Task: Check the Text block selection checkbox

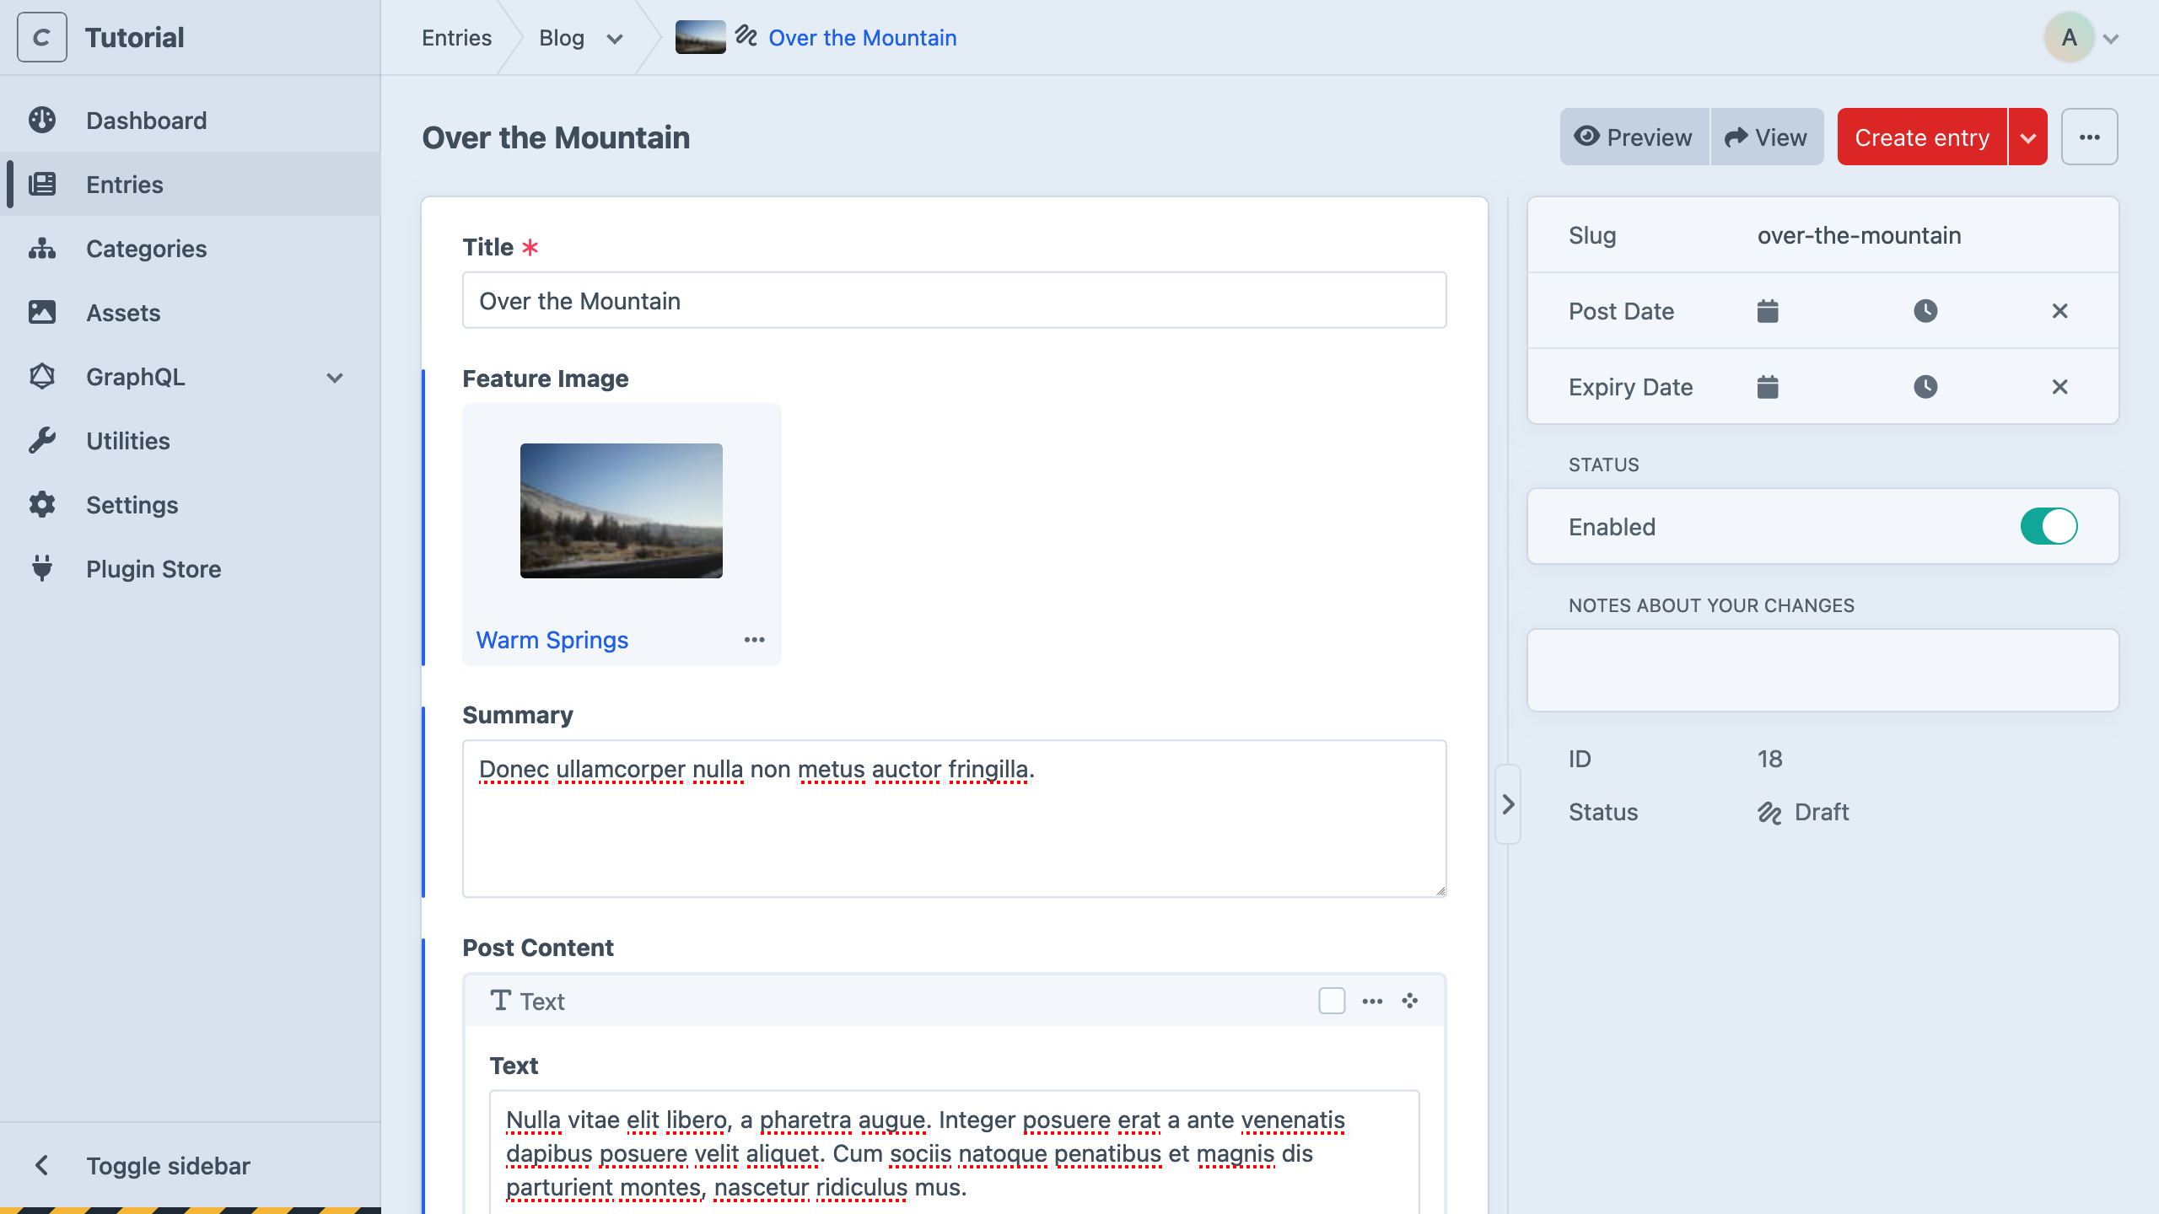Action: 1331,1001
